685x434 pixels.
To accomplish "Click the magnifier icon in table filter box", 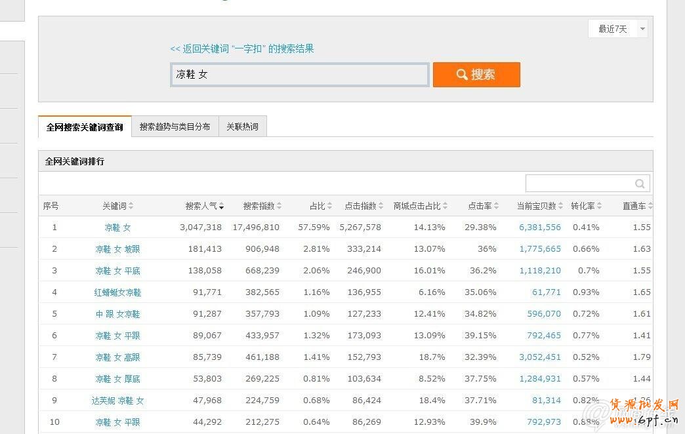I will (x=640, y=184).
